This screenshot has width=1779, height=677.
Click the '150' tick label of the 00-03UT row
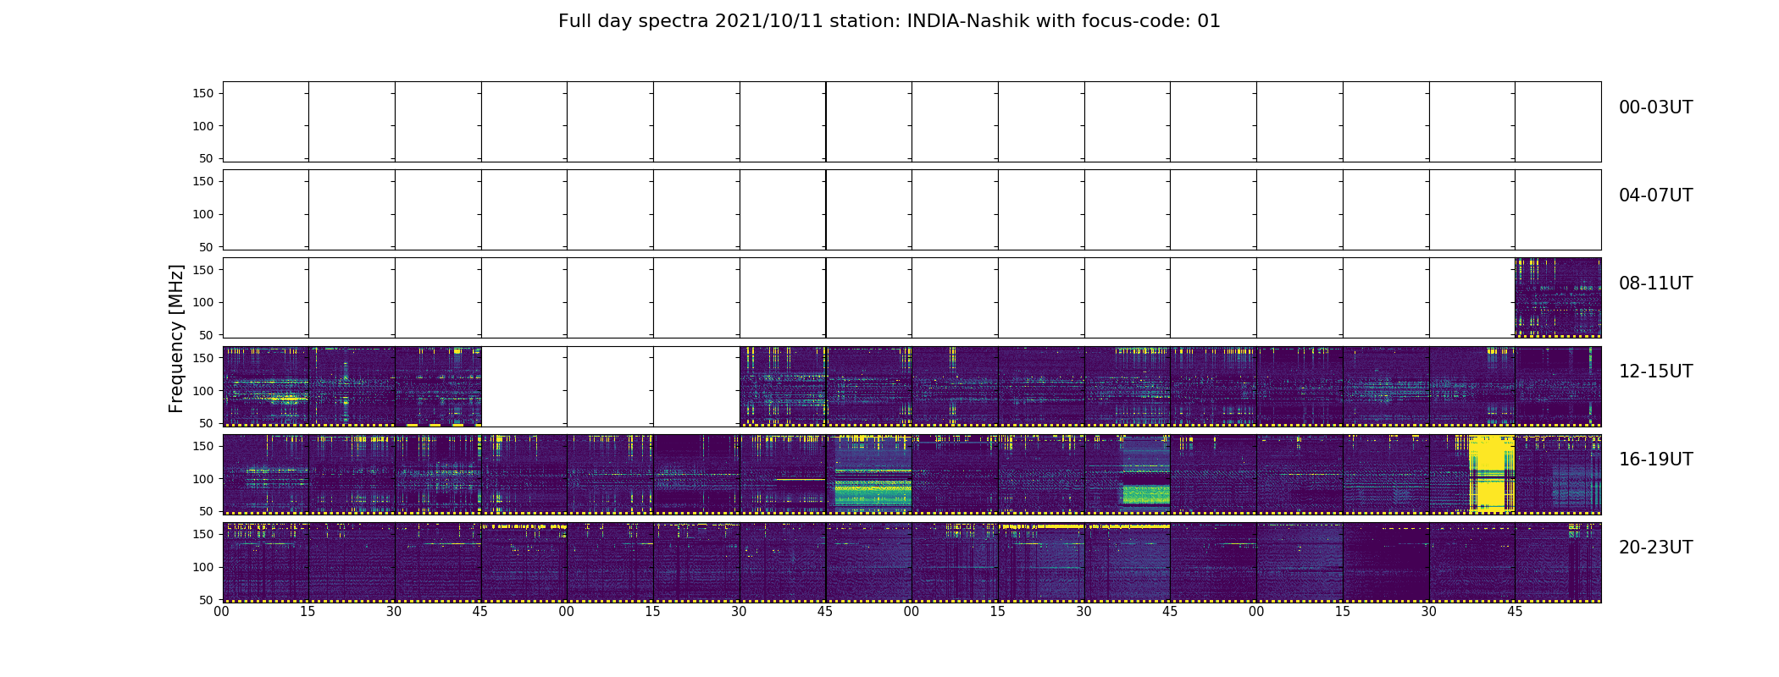coord(202,93)
